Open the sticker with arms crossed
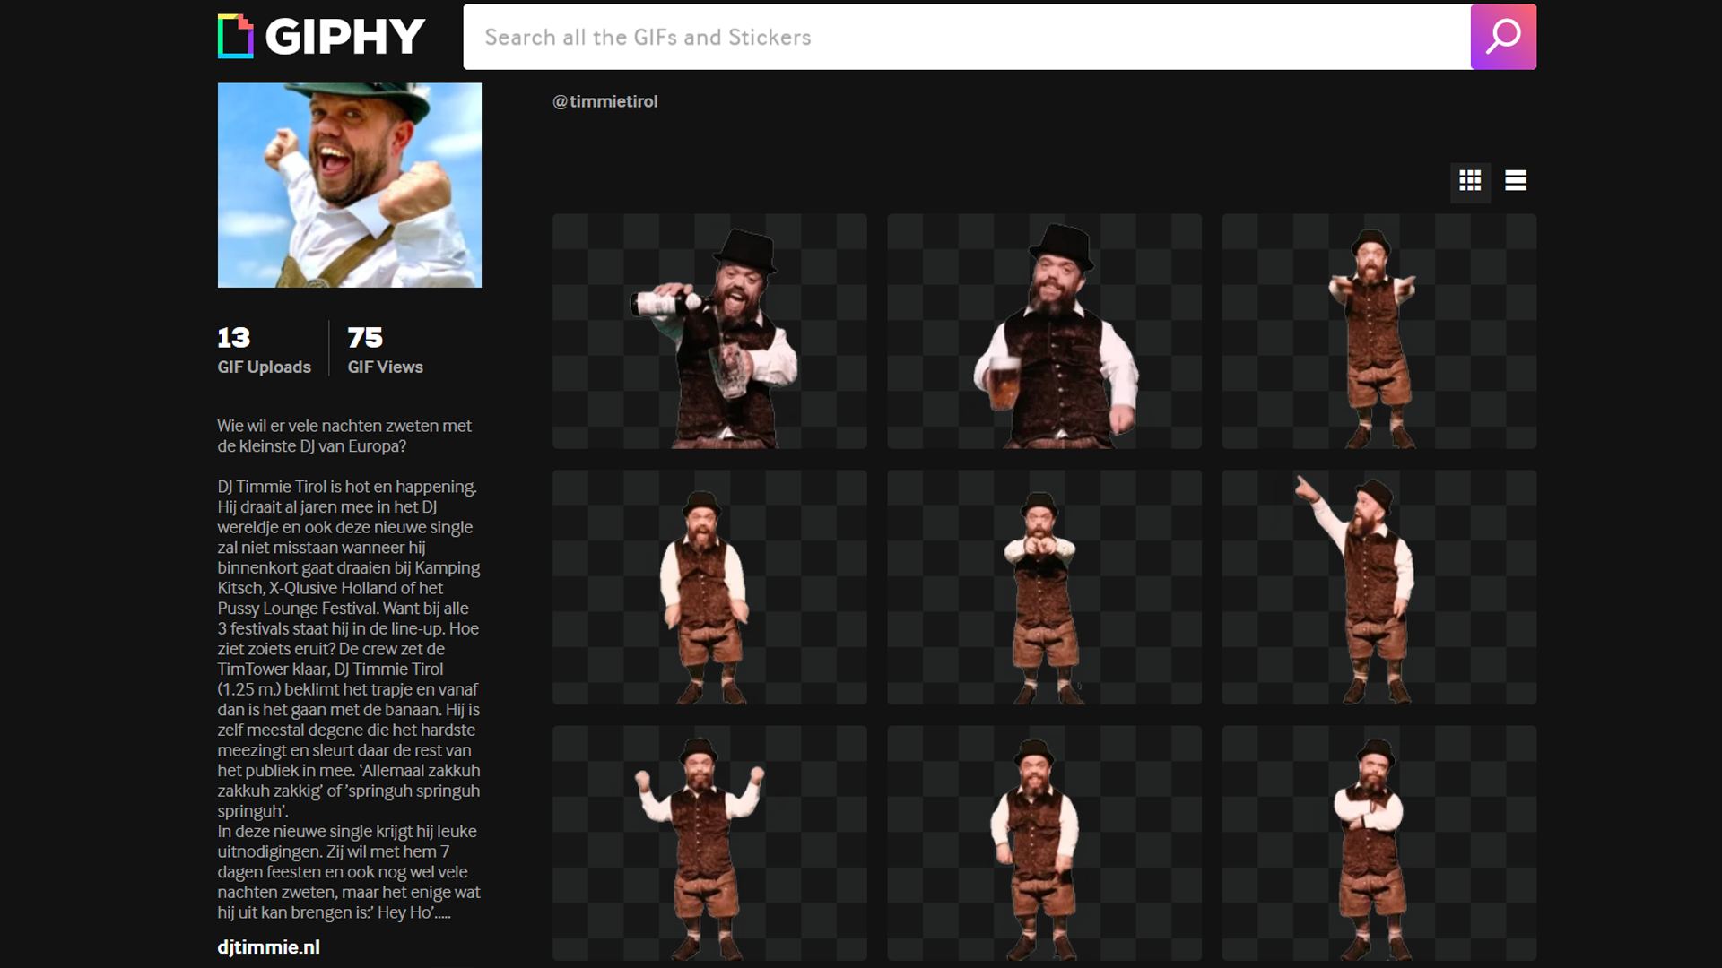This screenshot has height=968, width=1722. (x=1378, y=843)
